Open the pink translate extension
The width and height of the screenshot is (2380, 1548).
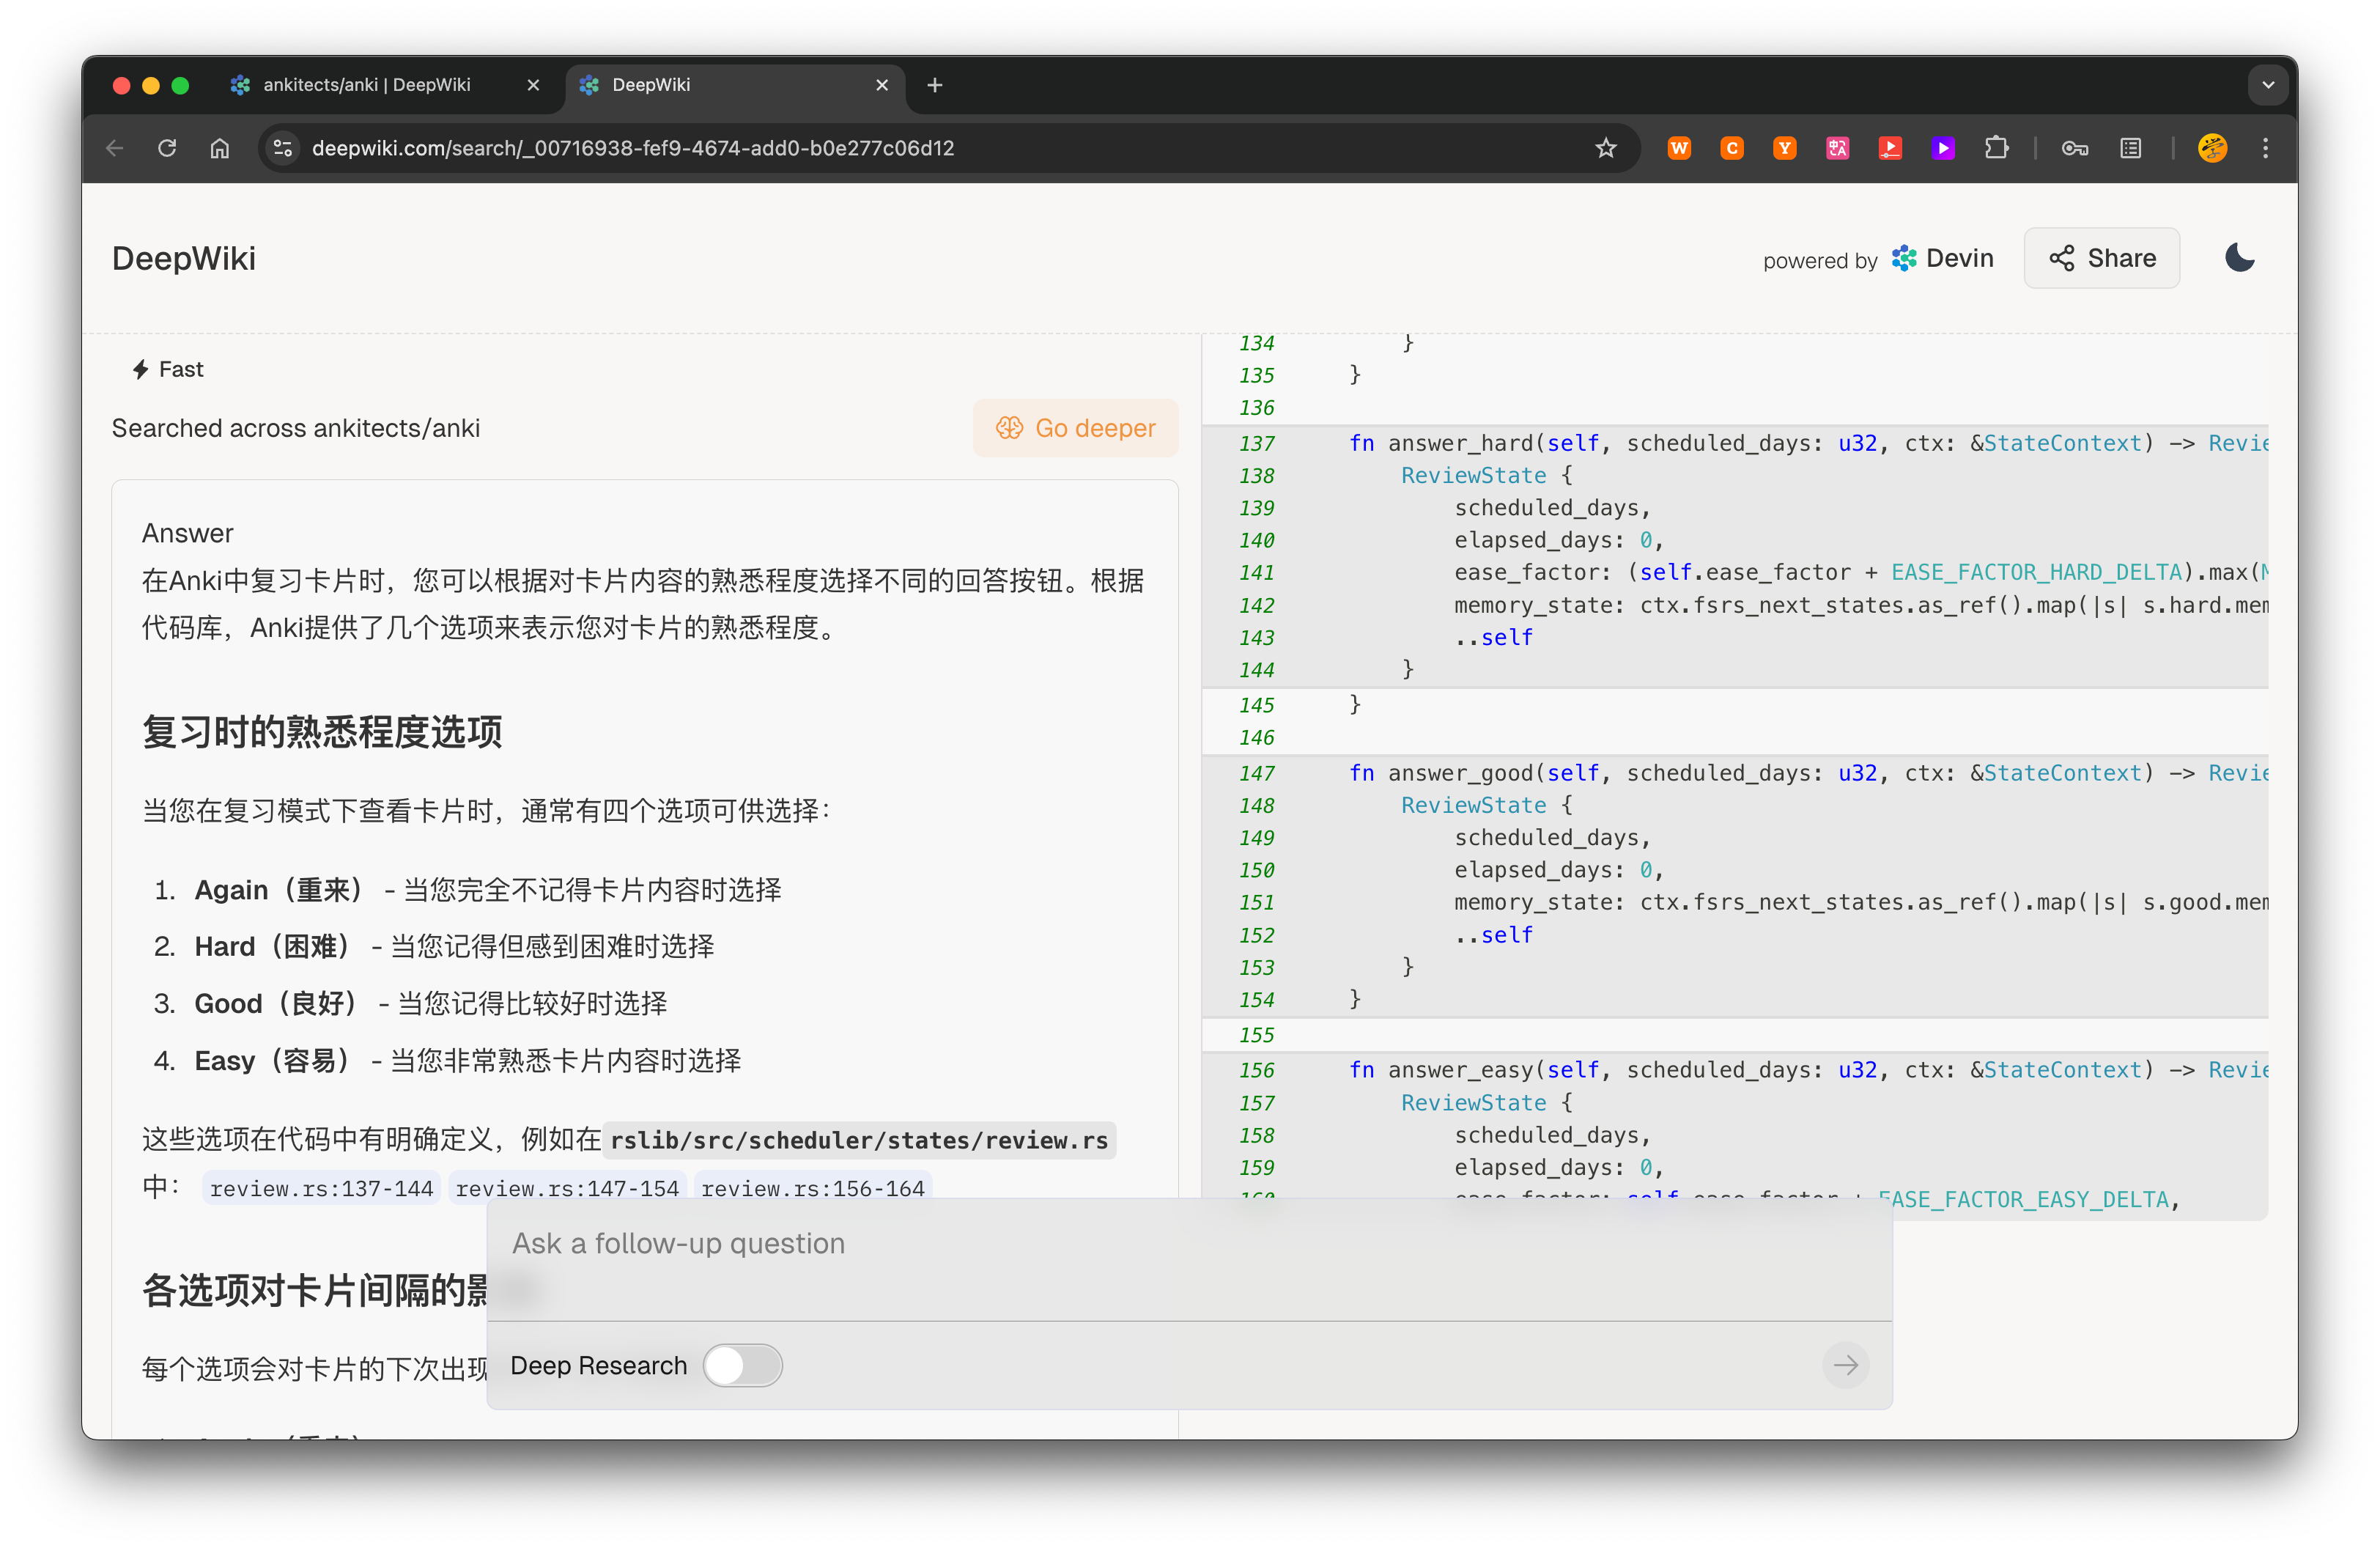click(x=1838, y=148)
